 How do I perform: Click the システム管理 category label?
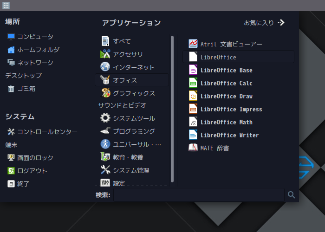[x=131, y=170]
